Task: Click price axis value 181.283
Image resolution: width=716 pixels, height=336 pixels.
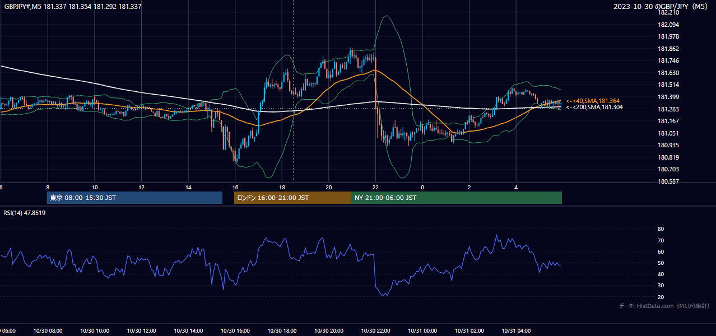Action: click(x=668, y=109)
